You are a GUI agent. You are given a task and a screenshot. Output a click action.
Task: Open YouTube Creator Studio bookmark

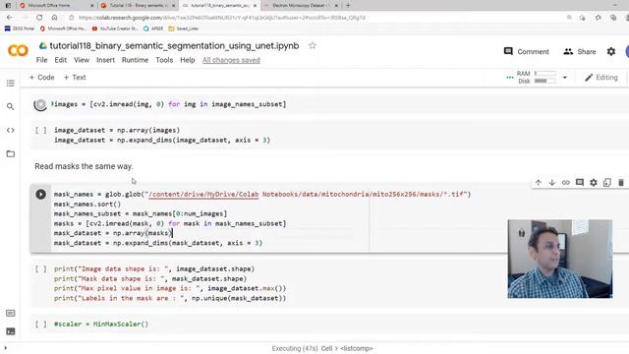point(115,29)
